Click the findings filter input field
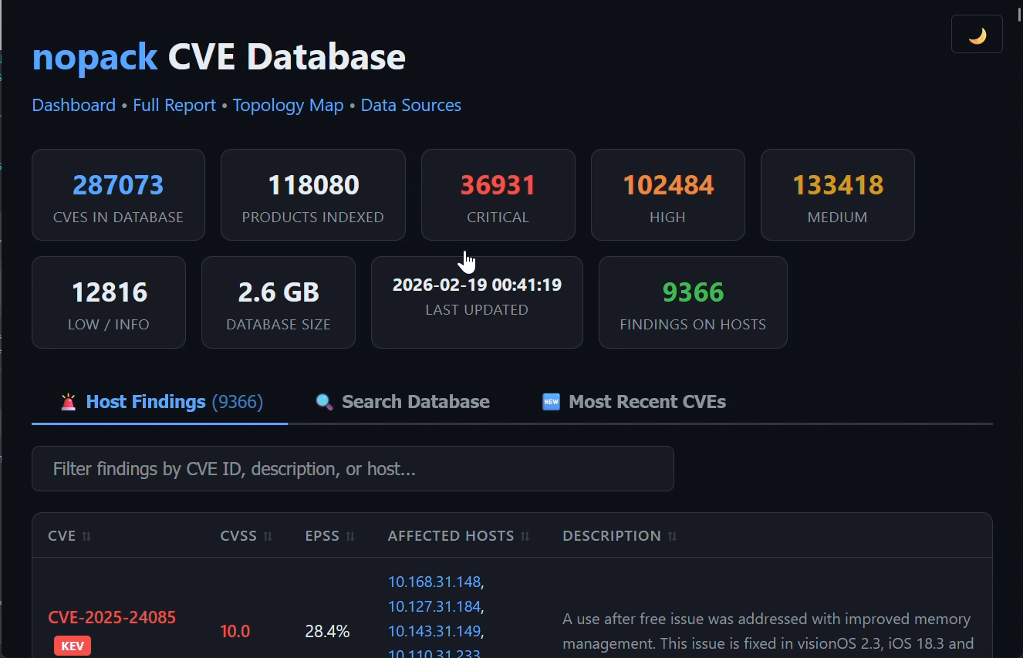Image resolution: width=1023 pixels, height=658 pixels. pyautogui.click(x=353, y=468)
